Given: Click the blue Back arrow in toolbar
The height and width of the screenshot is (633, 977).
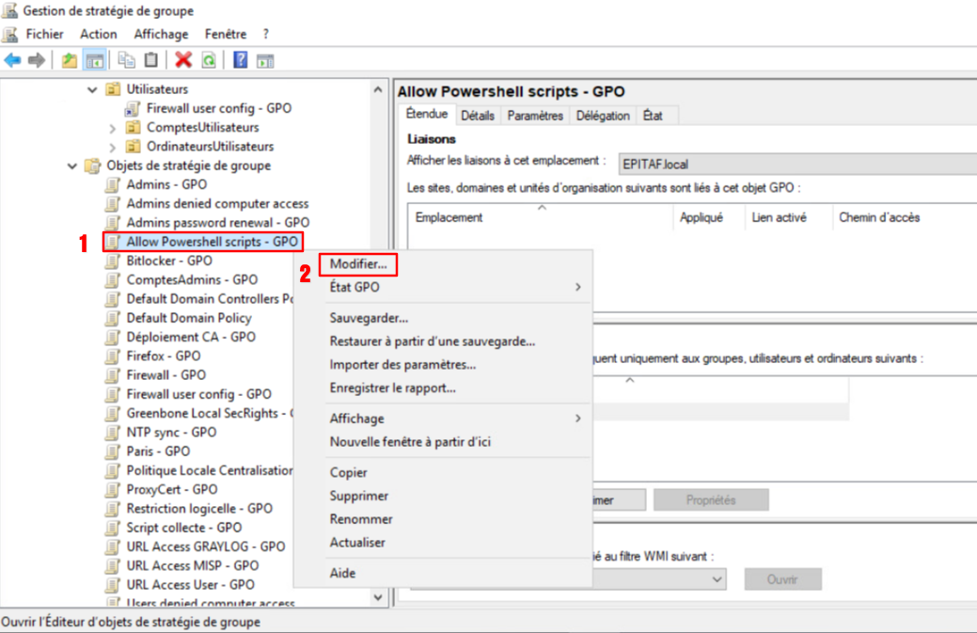Looking at the screenshot, I should (x=13, y=60).
